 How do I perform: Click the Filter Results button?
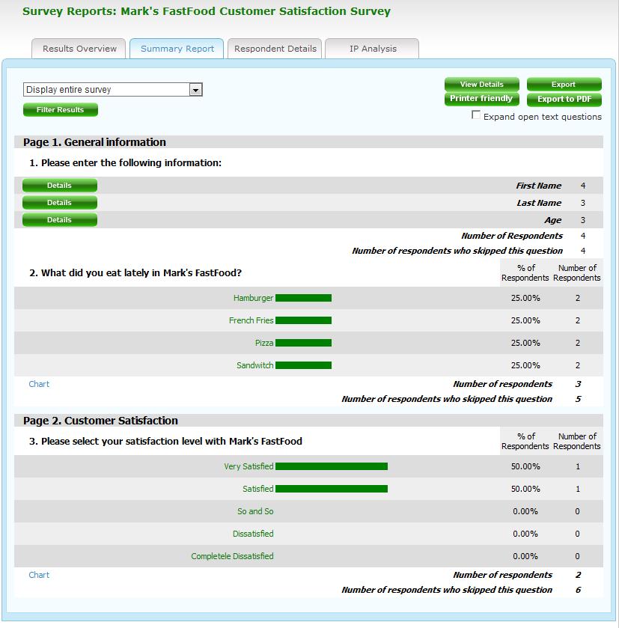point(61,110)
